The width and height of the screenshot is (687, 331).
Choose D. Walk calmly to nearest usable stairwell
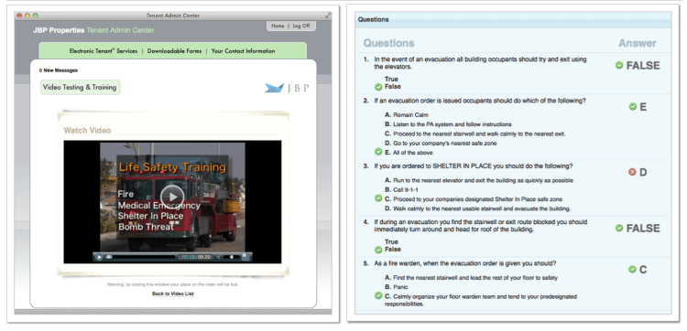(x=477, y=208)
